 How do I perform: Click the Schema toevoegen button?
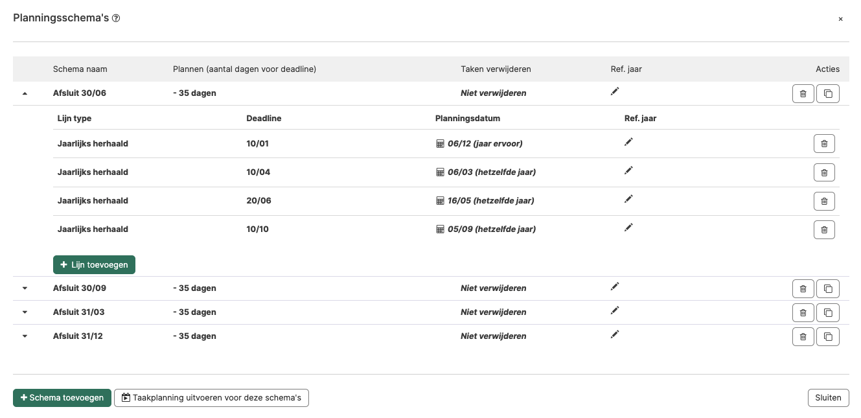pyautogui.click(x=62, y=398)
